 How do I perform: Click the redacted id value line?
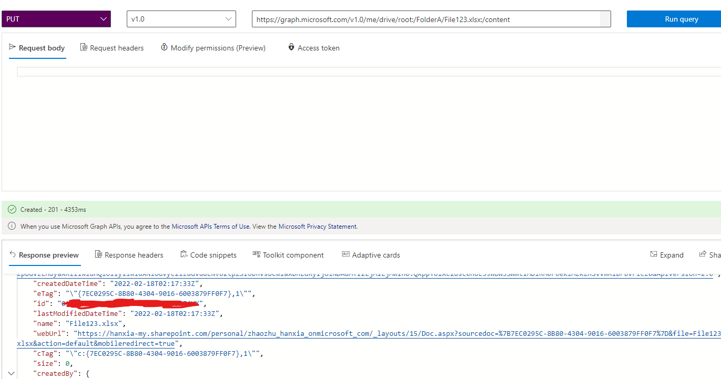(x=120, y=303)
